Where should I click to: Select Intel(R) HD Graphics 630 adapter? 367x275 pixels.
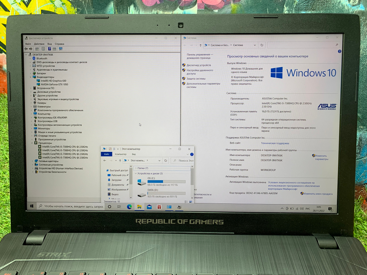coord(54,81)
